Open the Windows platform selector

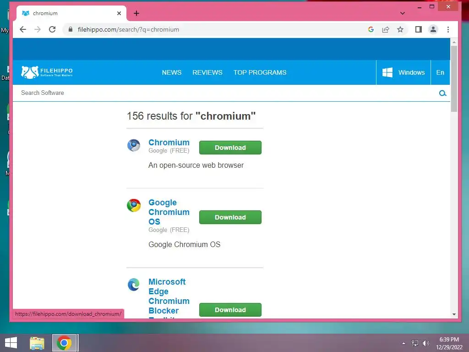click(x=403, y=72)
